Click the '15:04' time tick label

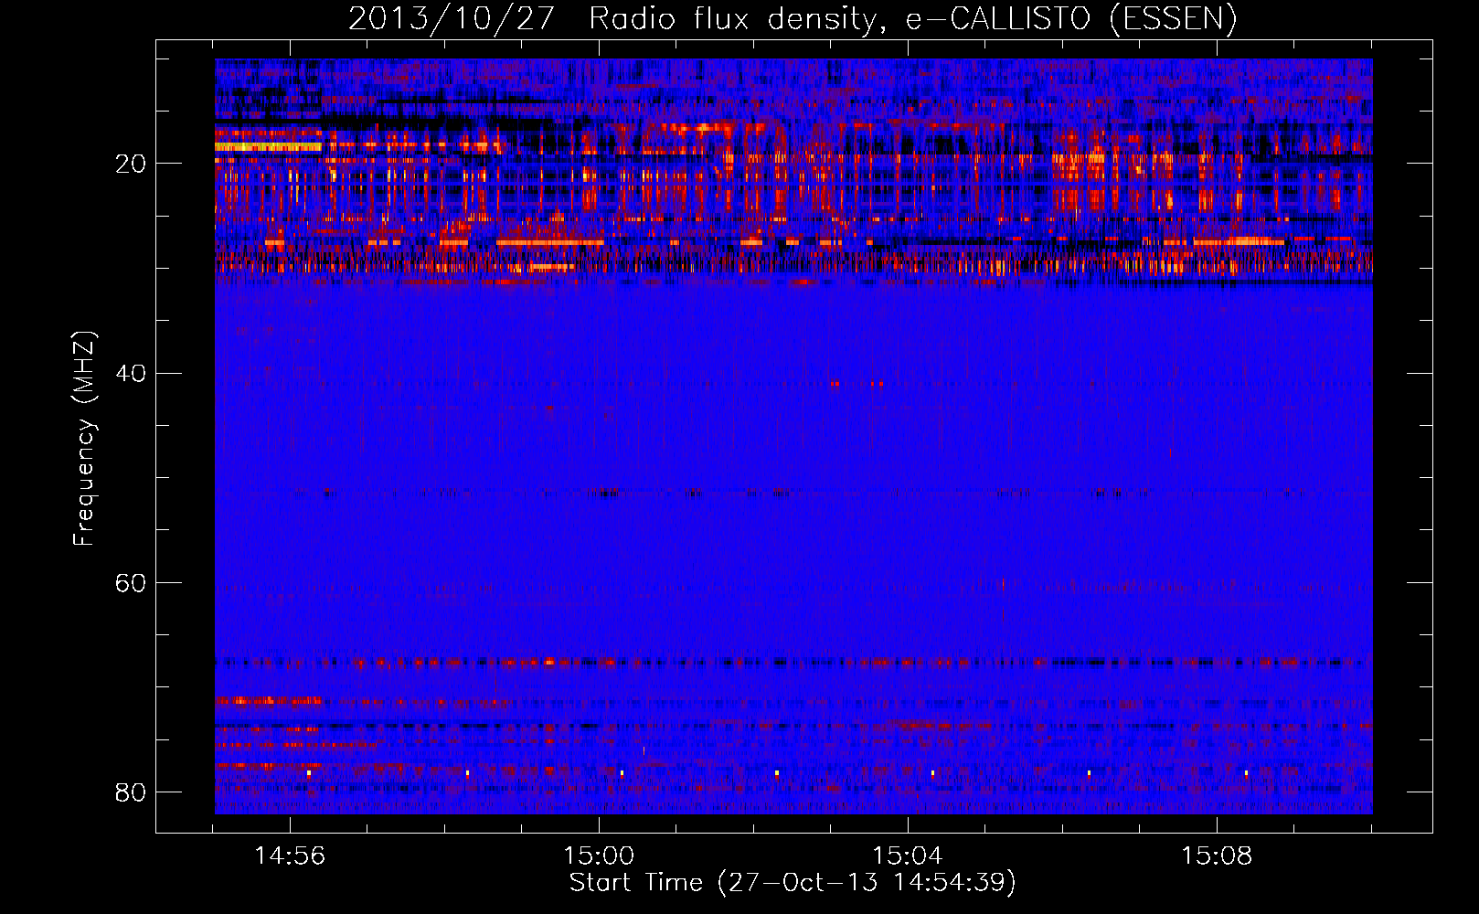point(908,856)
